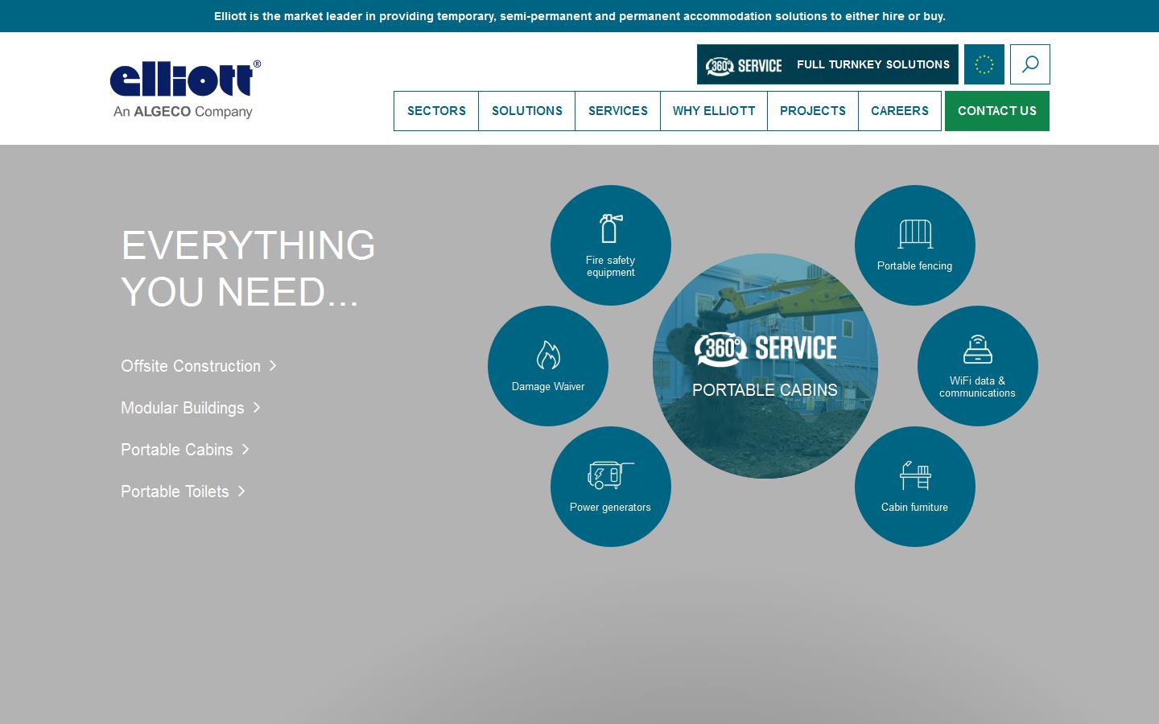Open the Damage Waiver flame icon
Image resolution: width=1159 pixels, height=724 pixels.
tap(548, 355)
